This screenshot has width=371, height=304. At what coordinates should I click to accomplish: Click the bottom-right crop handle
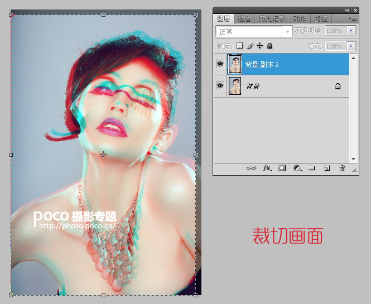point(195,295)
